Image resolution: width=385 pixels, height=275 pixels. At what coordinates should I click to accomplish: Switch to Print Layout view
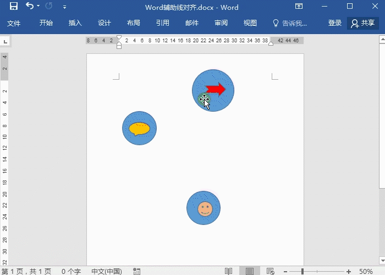pos(250,271)
